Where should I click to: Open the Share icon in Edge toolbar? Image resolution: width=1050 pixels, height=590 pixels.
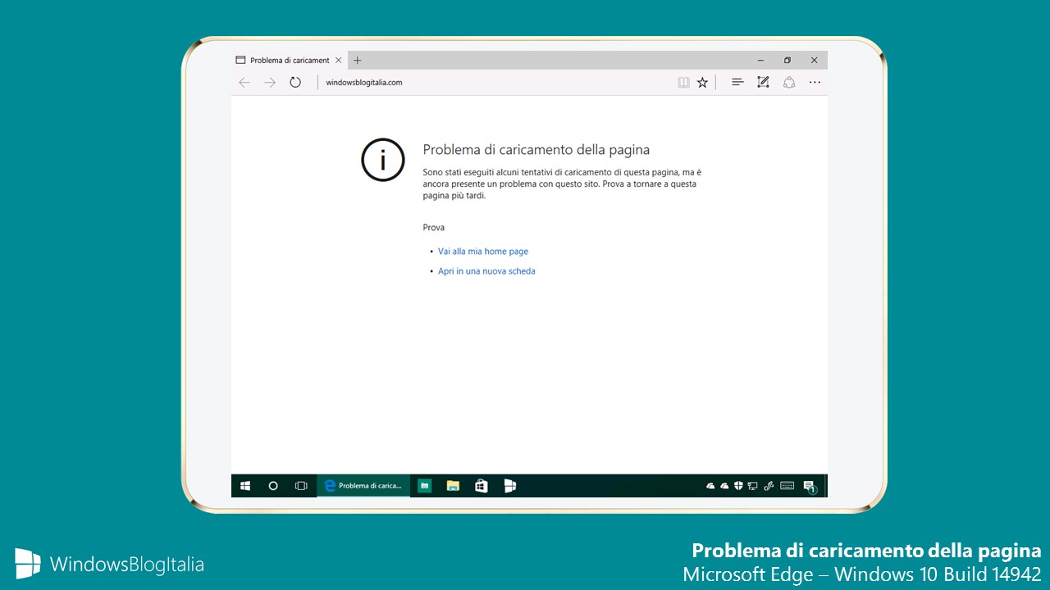789,83
